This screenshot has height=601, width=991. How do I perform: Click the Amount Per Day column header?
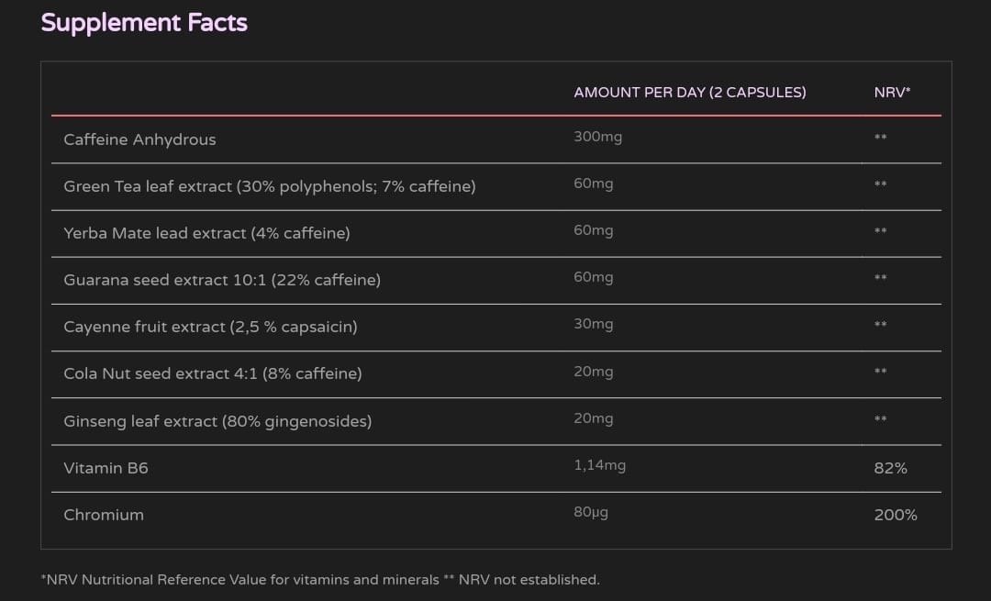[689, 92]
